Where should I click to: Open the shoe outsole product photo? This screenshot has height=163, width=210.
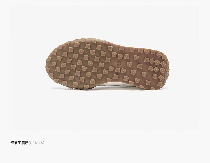[x=105, y=67]
